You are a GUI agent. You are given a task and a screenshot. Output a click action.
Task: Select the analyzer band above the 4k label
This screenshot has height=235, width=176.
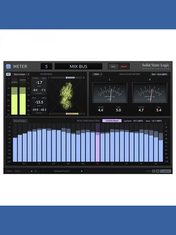point(127,142)
